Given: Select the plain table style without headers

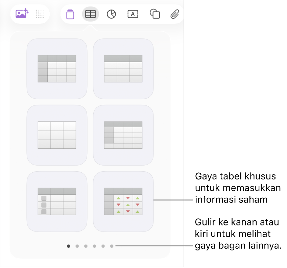Looking at the screenshot, I should [x=57, y=135].
